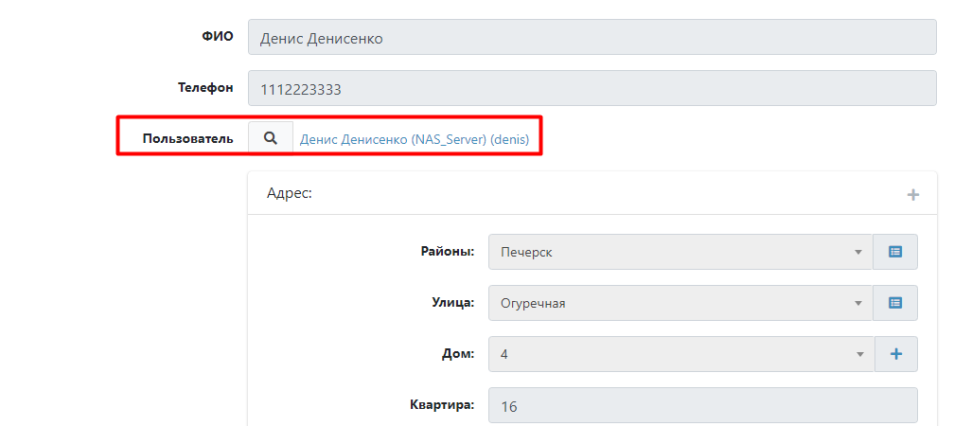Focus the Телефон field with 1112223333
954x426 pixels.
pos(592,90)
